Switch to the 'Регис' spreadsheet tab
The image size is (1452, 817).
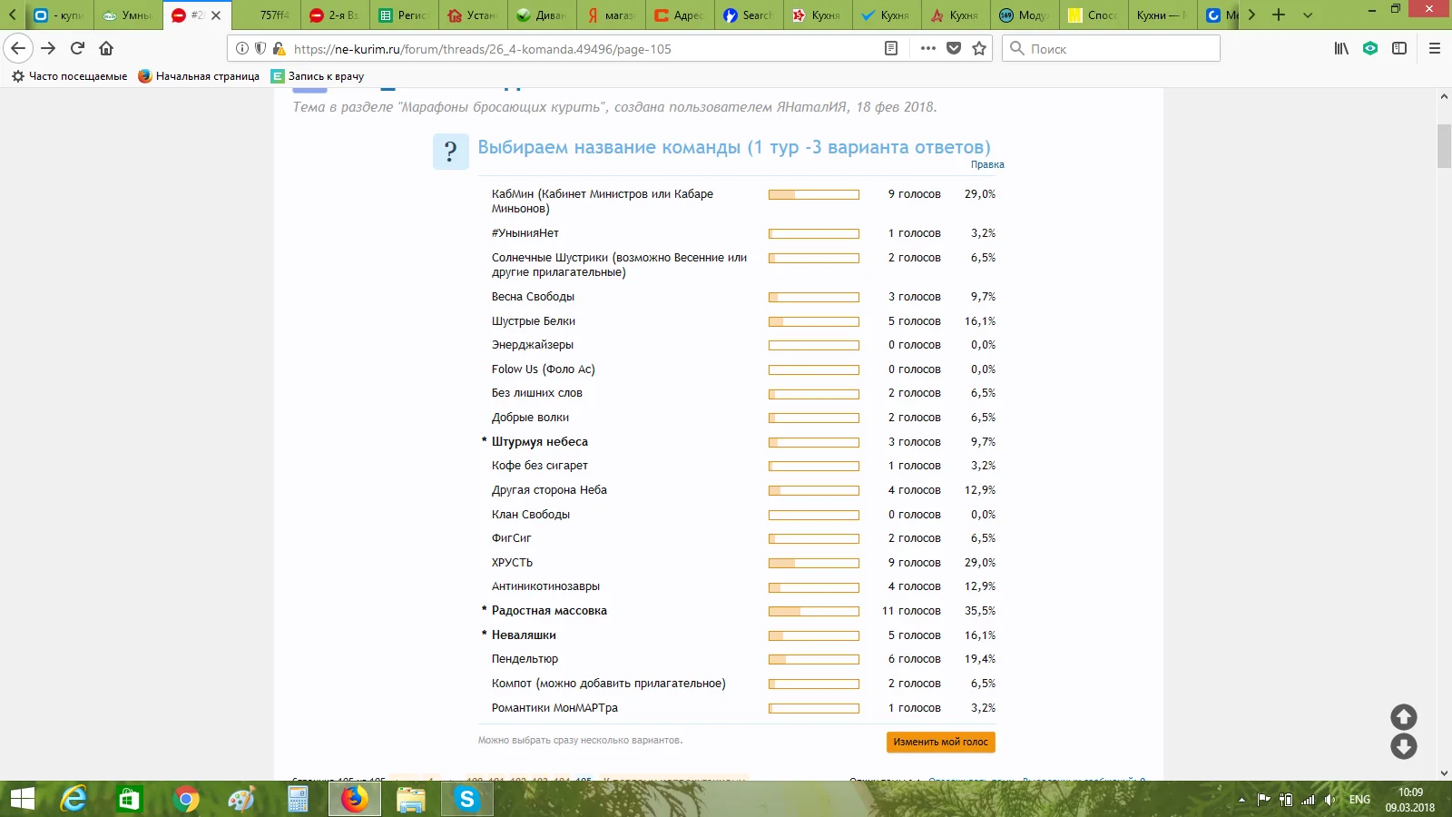coord(405,15)
